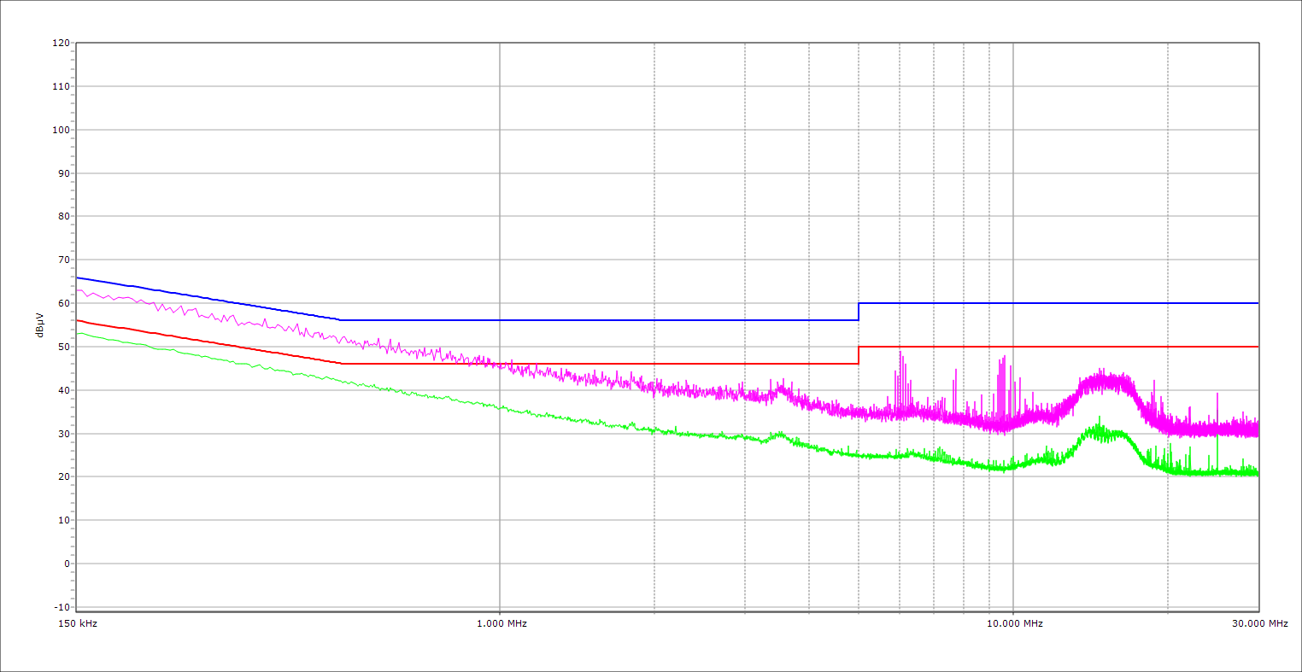Select the red limit line's vertical step

pyautogui.click(x=859, y=355)
